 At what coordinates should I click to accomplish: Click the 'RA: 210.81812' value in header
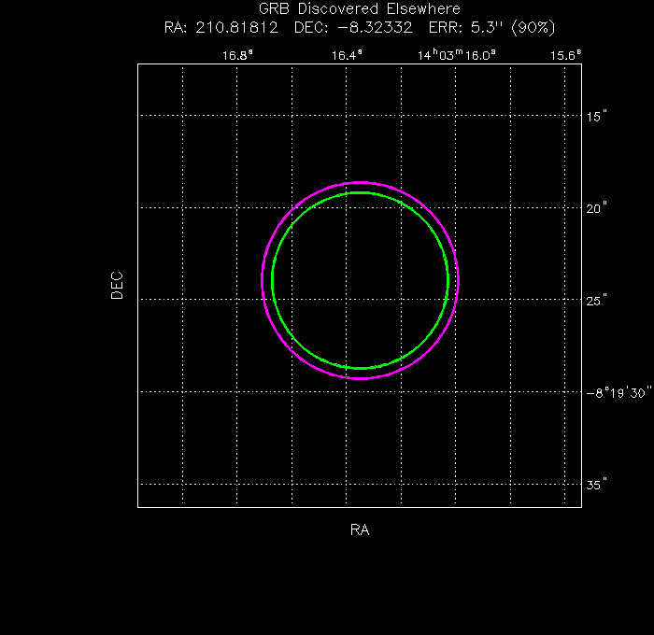click(x=221, y=28)
